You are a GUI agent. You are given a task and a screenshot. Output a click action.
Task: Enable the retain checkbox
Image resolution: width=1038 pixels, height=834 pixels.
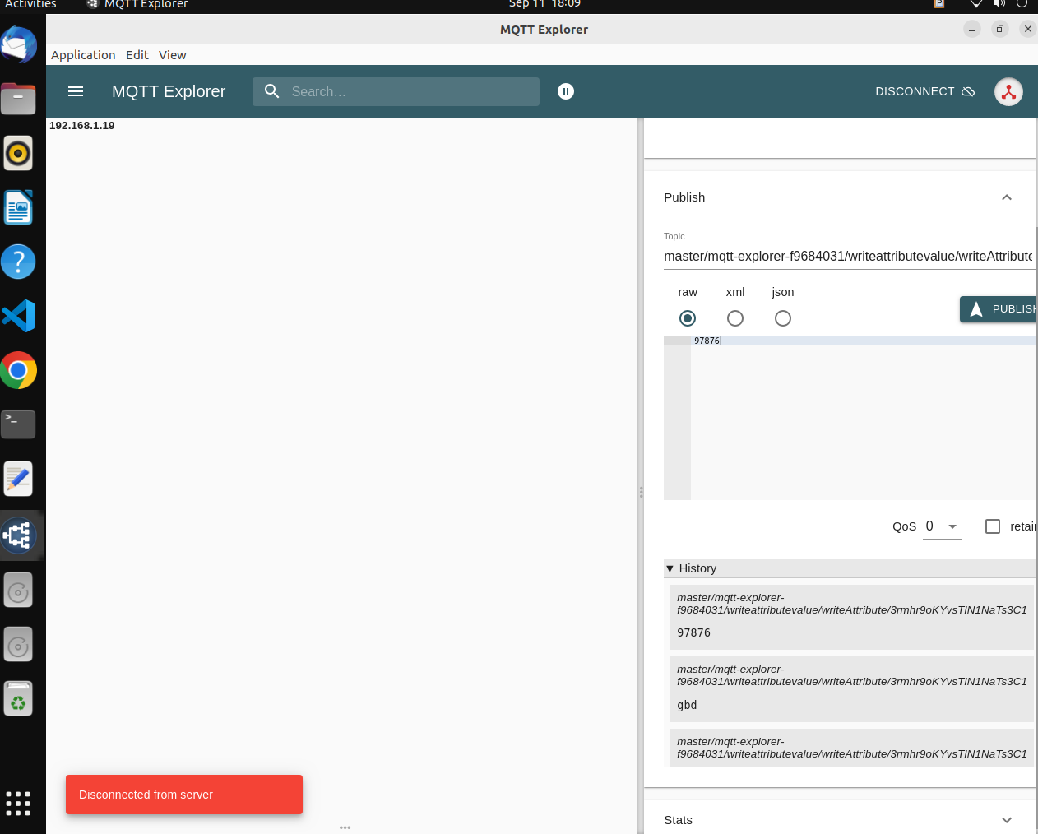click(x=993, y=526)
